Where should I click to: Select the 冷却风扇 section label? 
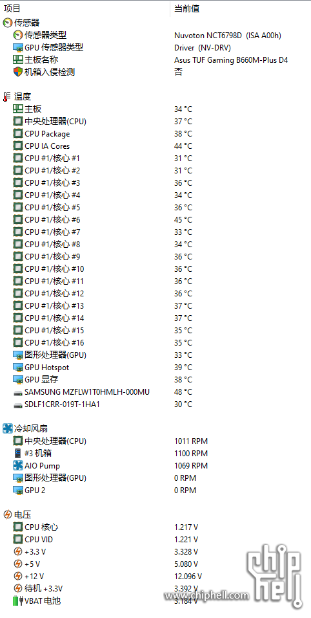[x=31, y=429]
